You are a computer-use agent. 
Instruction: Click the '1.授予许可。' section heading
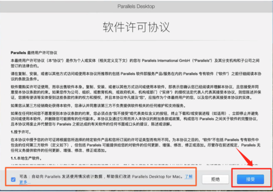[x=21, y=132]
